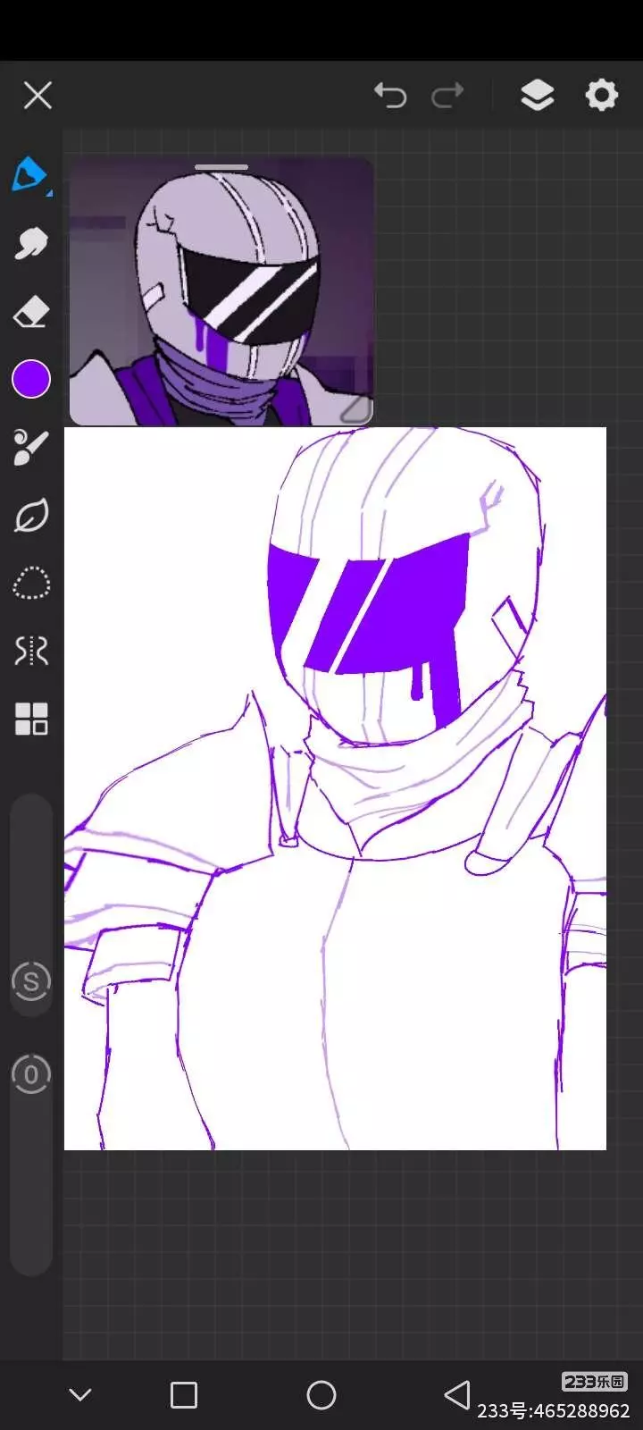The height and width of the screenshot is (1430, 643).
Task: Toggle the symmetry mirror tool
Action: [x=30, y=651]
